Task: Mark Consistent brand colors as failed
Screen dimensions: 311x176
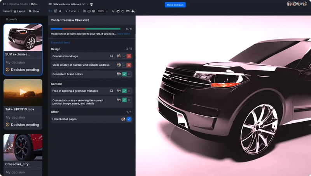Action: [129, 74]
